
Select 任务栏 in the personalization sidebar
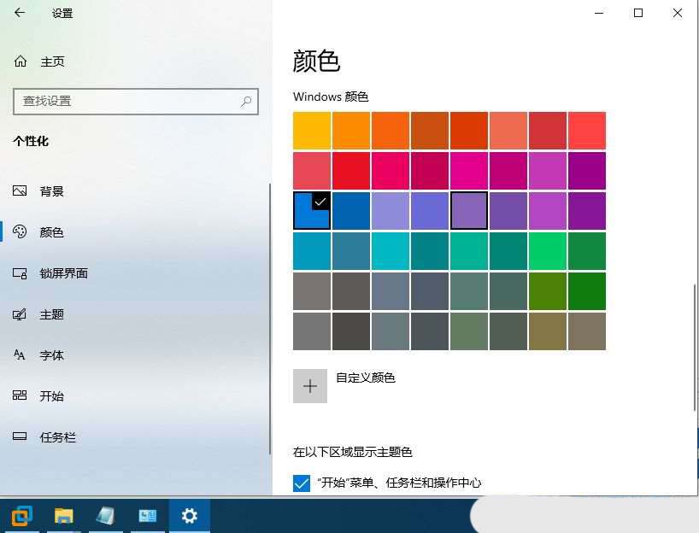[57, 437]
